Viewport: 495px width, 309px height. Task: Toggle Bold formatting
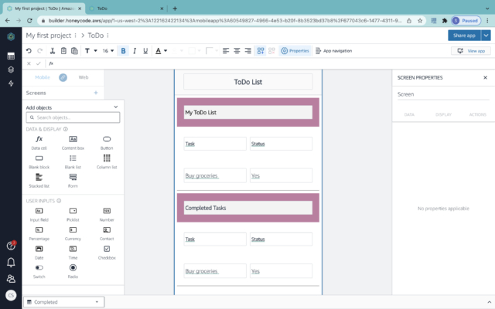123,51
